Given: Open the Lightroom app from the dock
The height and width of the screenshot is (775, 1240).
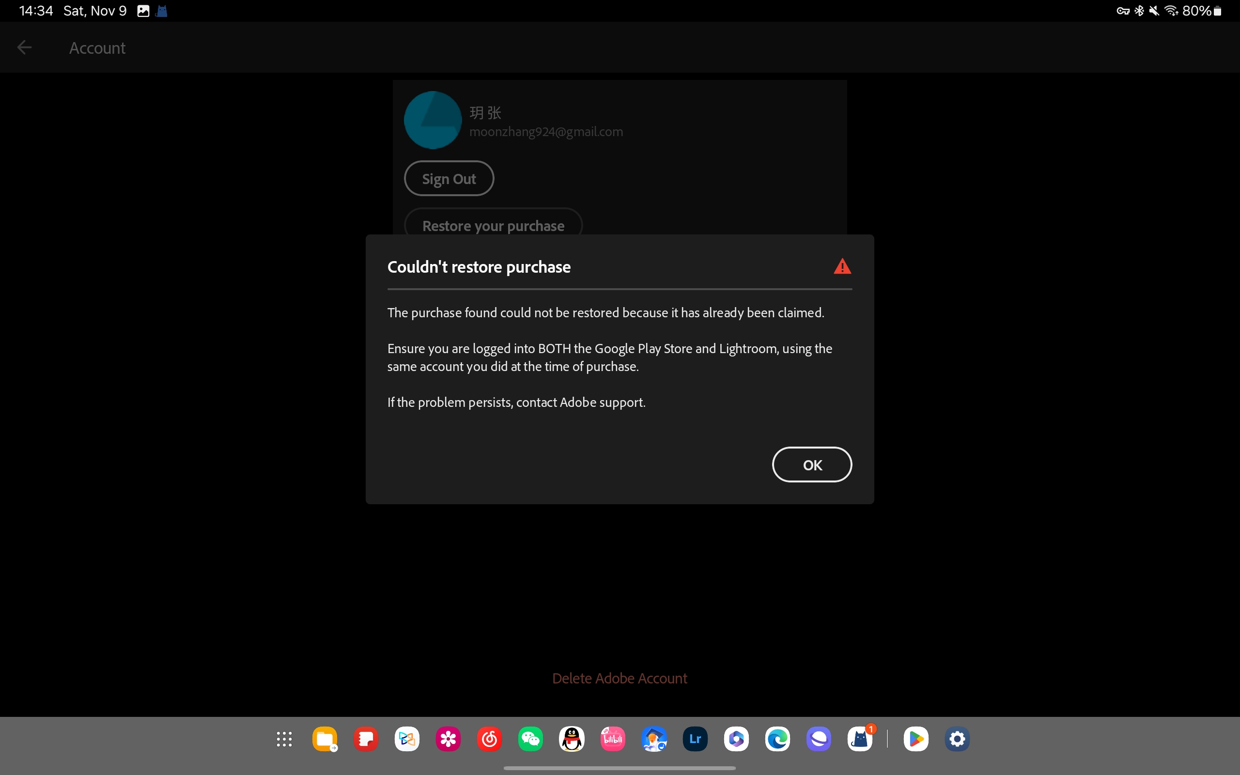Looking at the screenshot, I should click(695, 739).
